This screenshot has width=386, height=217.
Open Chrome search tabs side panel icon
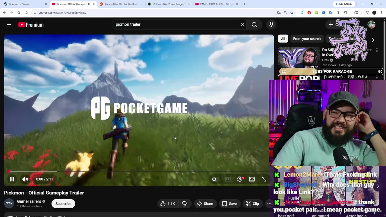tap(356, 13)
